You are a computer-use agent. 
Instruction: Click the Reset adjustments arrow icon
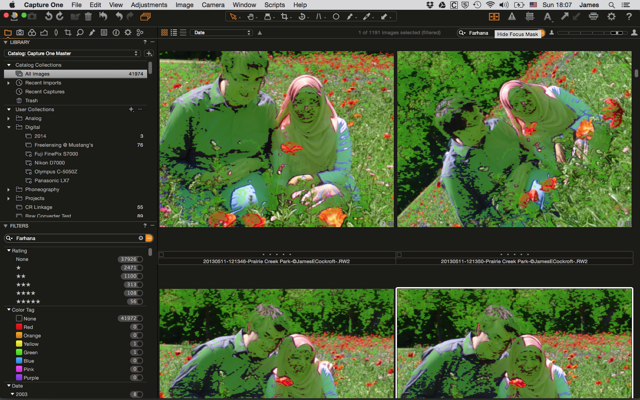pos(103,16)
